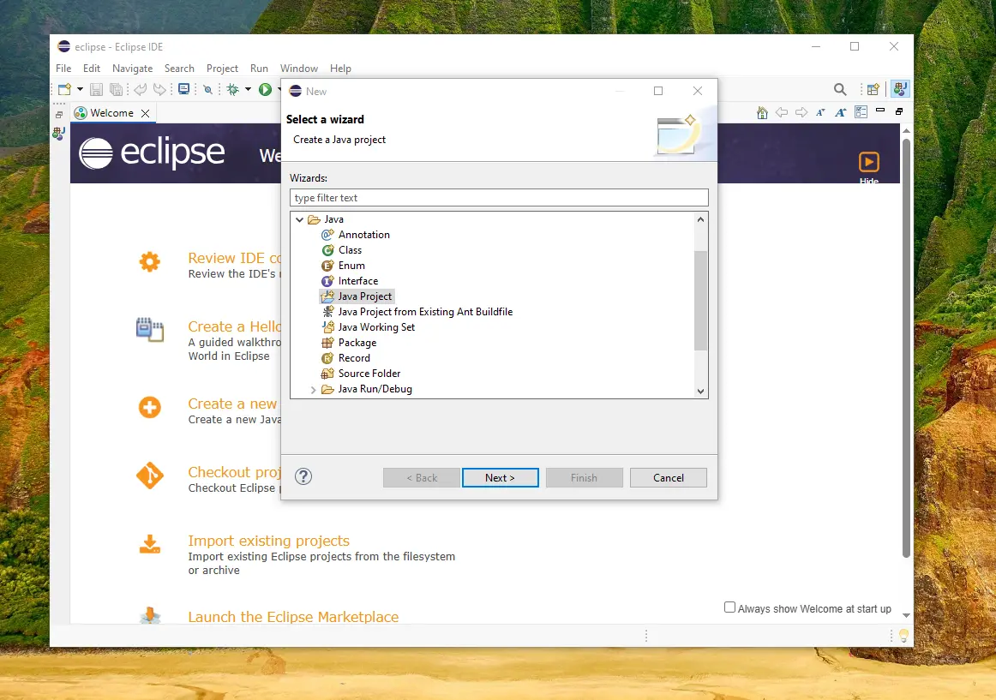Restore the Welcome view panel size
Image resolution: width=996 pixels, height=700 pixels.
(x=899, y=111)
